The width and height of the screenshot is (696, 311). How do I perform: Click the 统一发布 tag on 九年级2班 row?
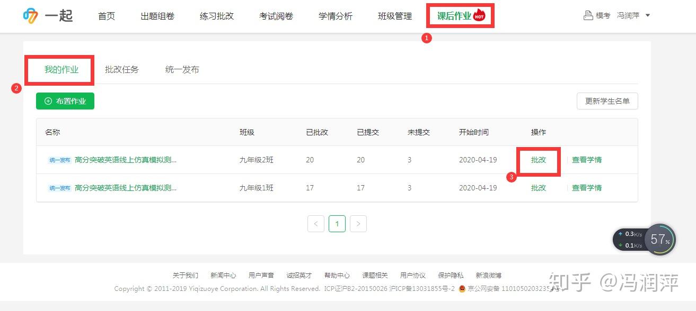[x=59, y=160]
